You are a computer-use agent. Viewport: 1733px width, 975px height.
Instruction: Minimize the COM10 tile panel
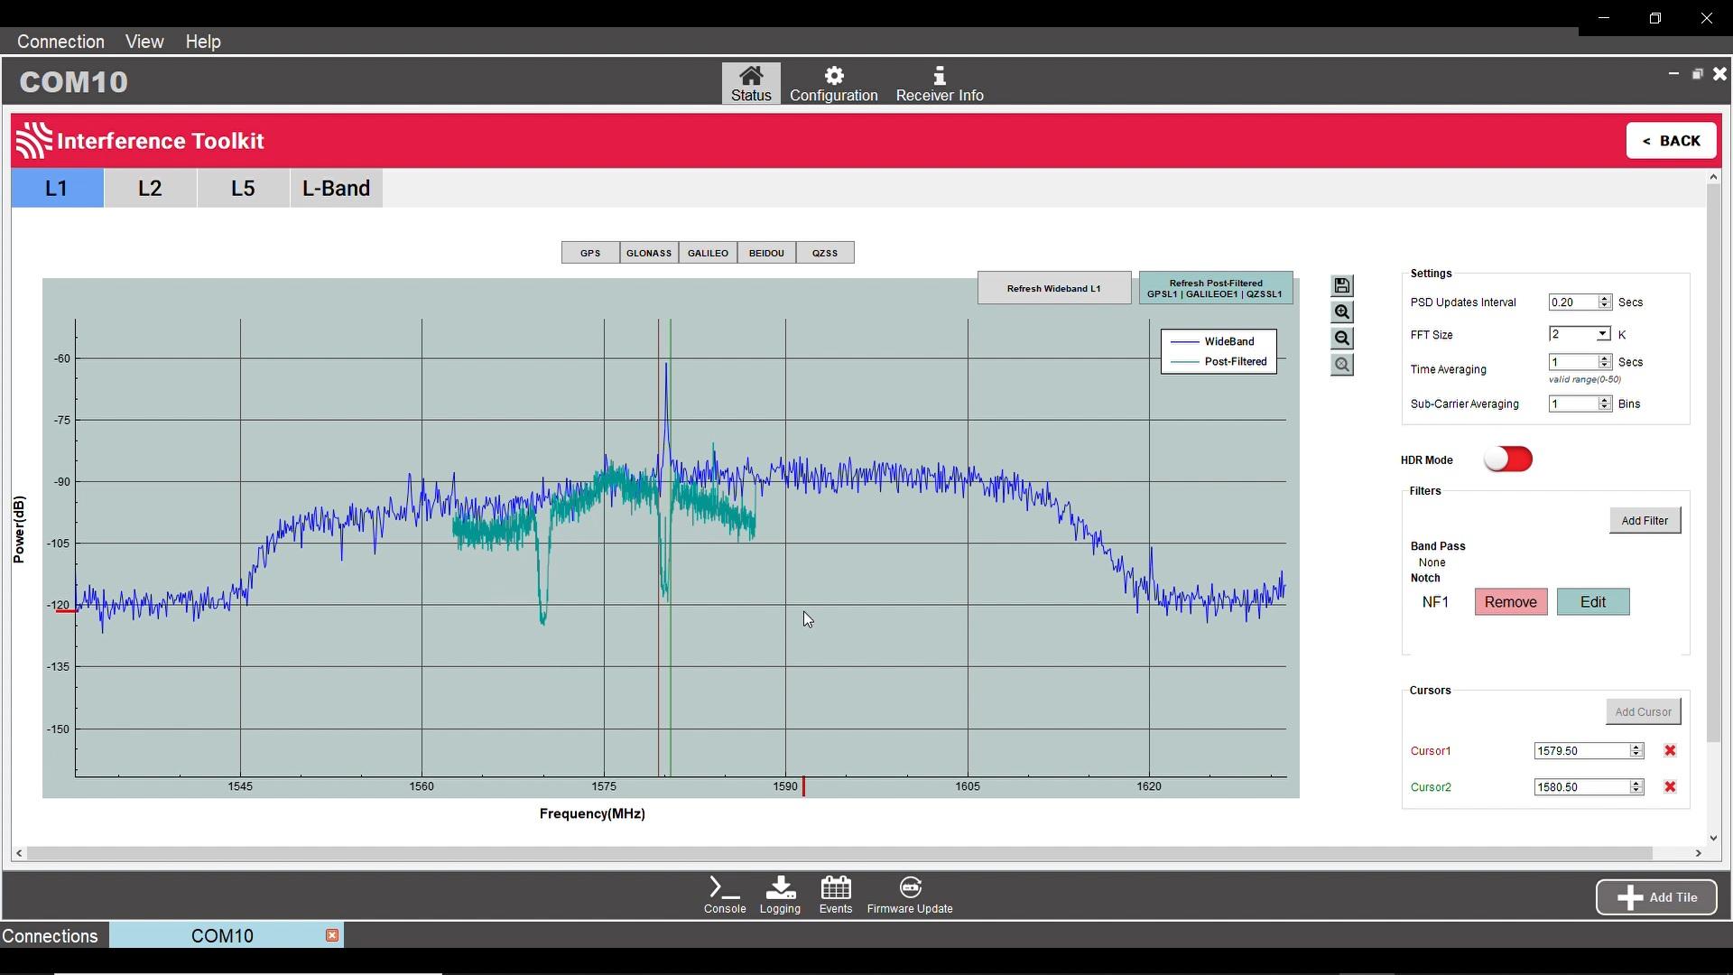[1673, 74]
